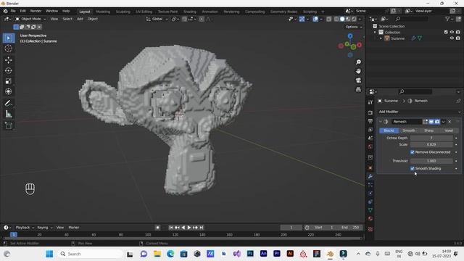Open the Render properties tab
The width and height of the screenshot is (464, 261).
tap(370, 113)
